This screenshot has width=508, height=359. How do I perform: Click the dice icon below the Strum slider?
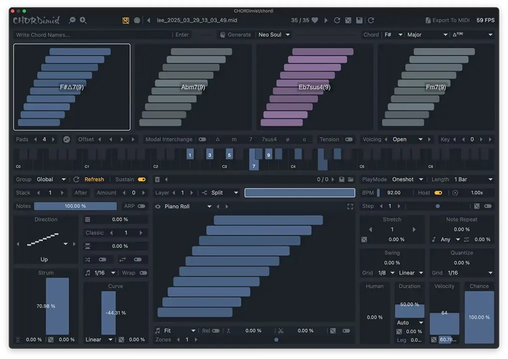point(51,340)
